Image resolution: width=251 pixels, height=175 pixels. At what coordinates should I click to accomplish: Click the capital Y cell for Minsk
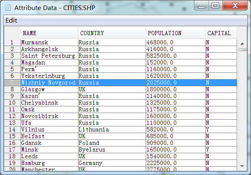[221, 150]
